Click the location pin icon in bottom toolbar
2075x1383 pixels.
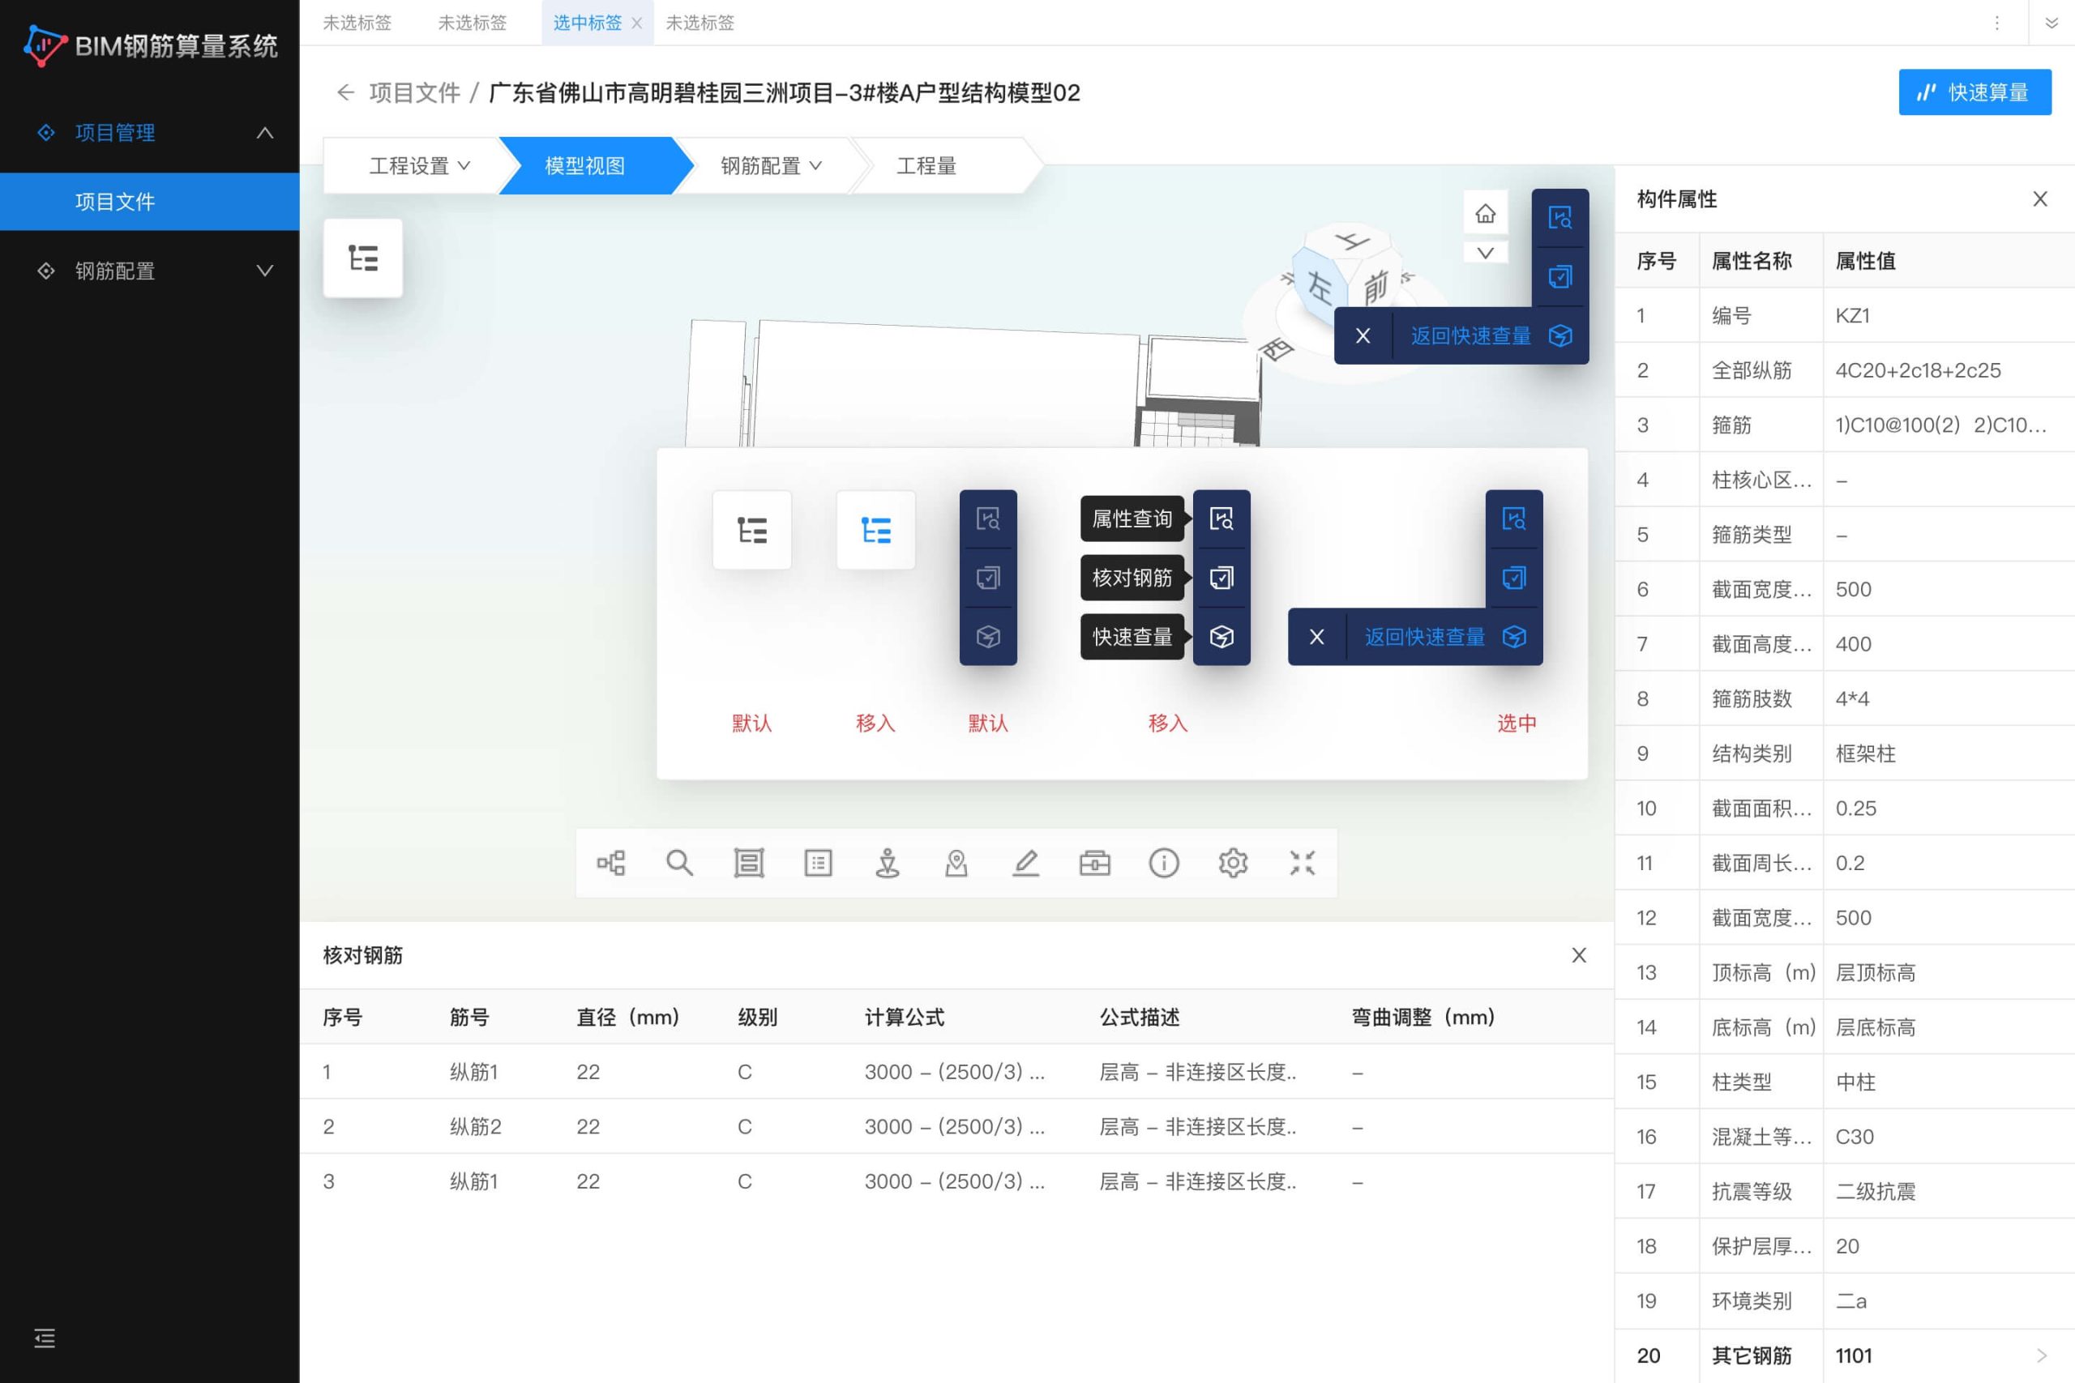tap(956, 863)
